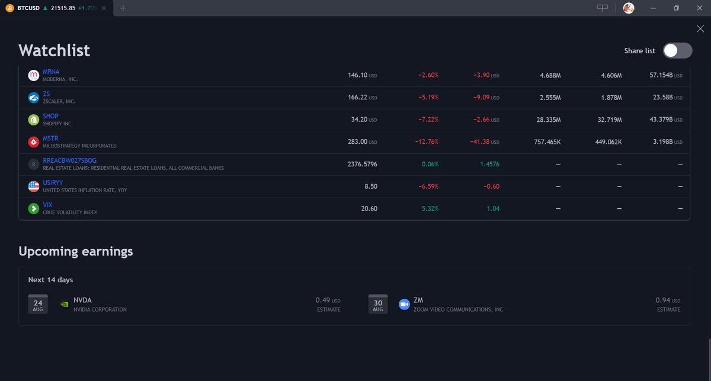
Task: Click the 30 AUG calendar icon
Action: (x=378, y=303)
